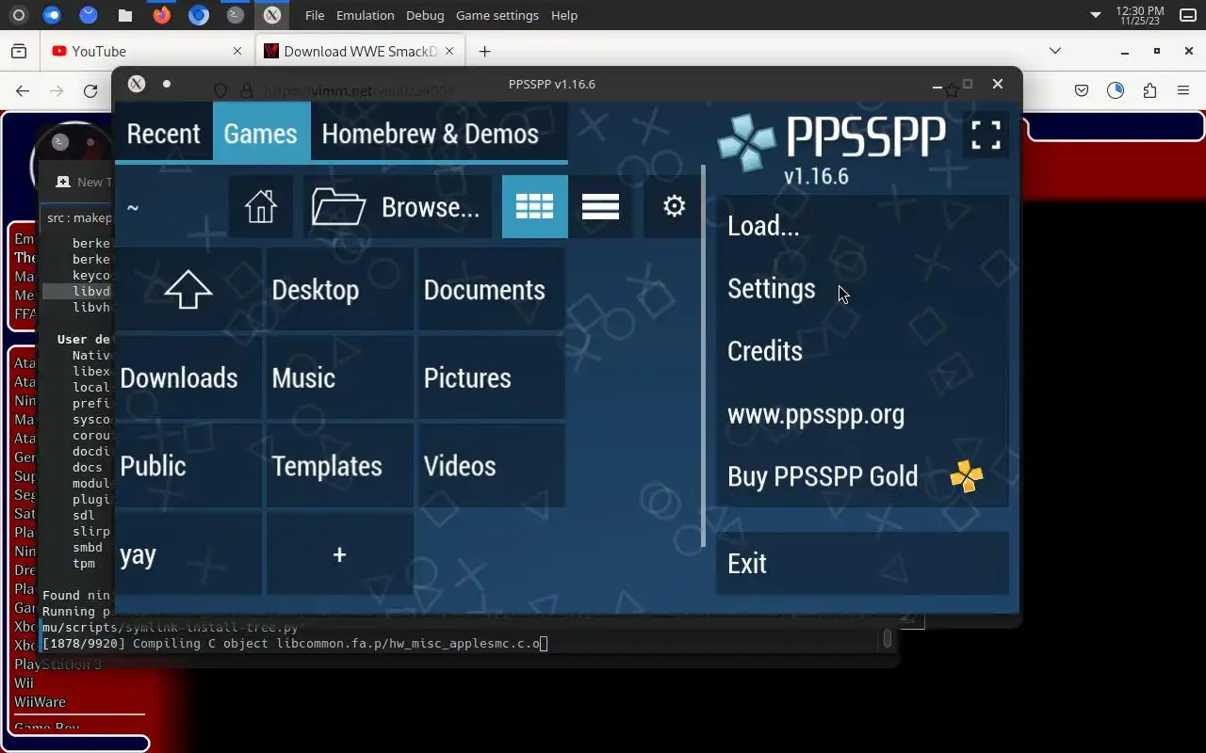Screen dimensions: 1206x753
Task: Click the blue circular account icon in Firefox
Action: pos(1116,90)
